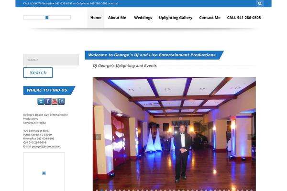Click the 'Cell 941-286-0308' sidebar line
The height and width of the screenshot is (191, 287).
[x=34, y=142]
